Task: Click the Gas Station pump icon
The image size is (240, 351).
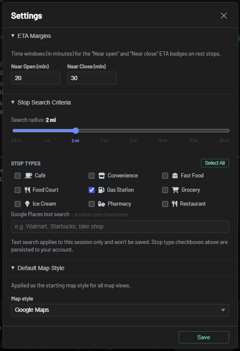Action: 101,190
